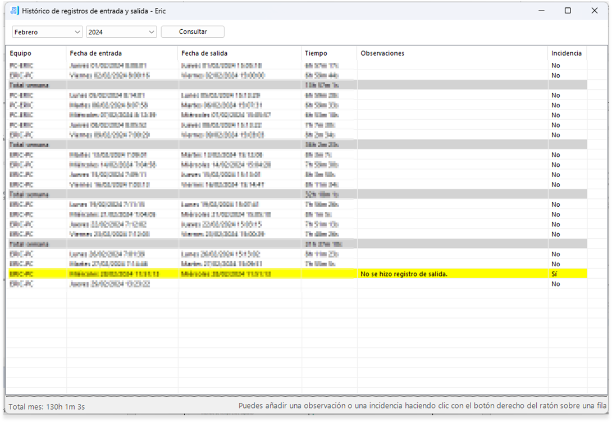Select the yellow highlighted incident row
612x422 pixels.
[x=298, y=274]
